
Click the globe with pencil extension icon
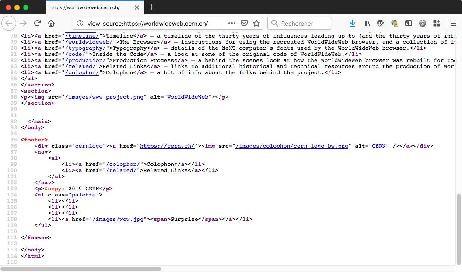(380, 23)
